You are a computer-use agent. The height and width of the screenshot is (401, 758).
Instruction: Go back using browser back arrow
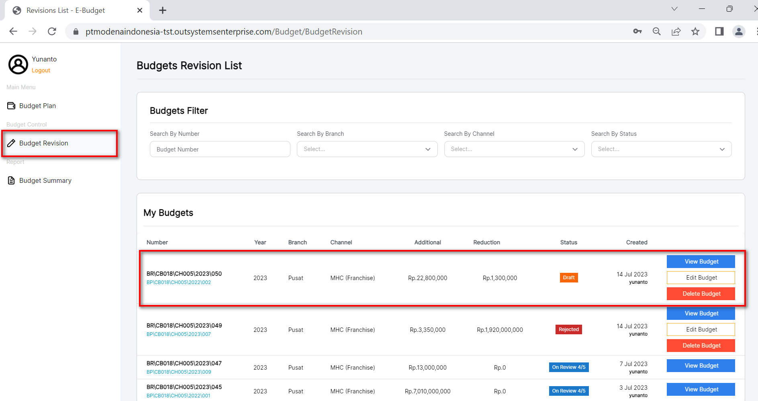coord(13,31)
